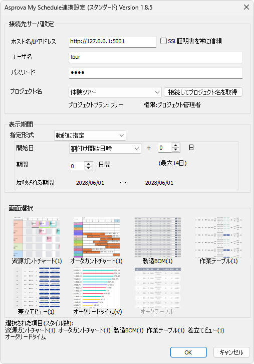Focus the パスワード field

tap(156, 73)
